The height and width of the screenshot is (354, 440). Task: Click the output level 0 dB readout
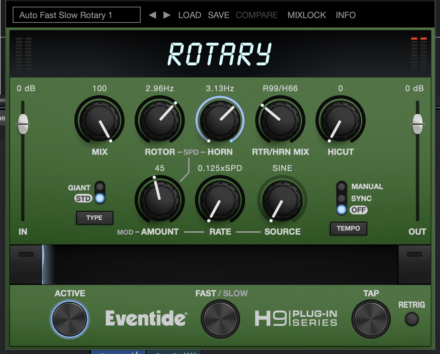point(415,88)
